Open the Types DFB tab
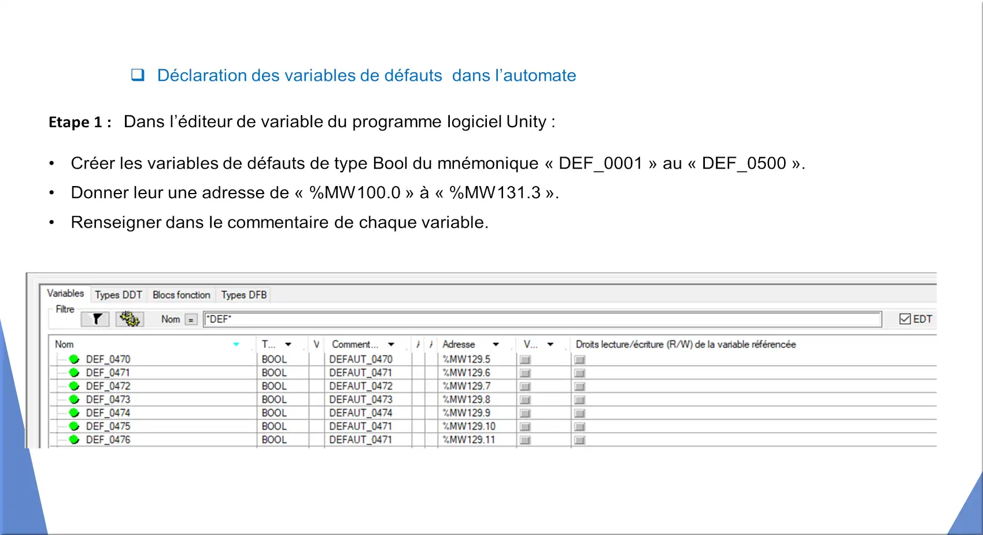983x535 pixels. tap(244, 295)
